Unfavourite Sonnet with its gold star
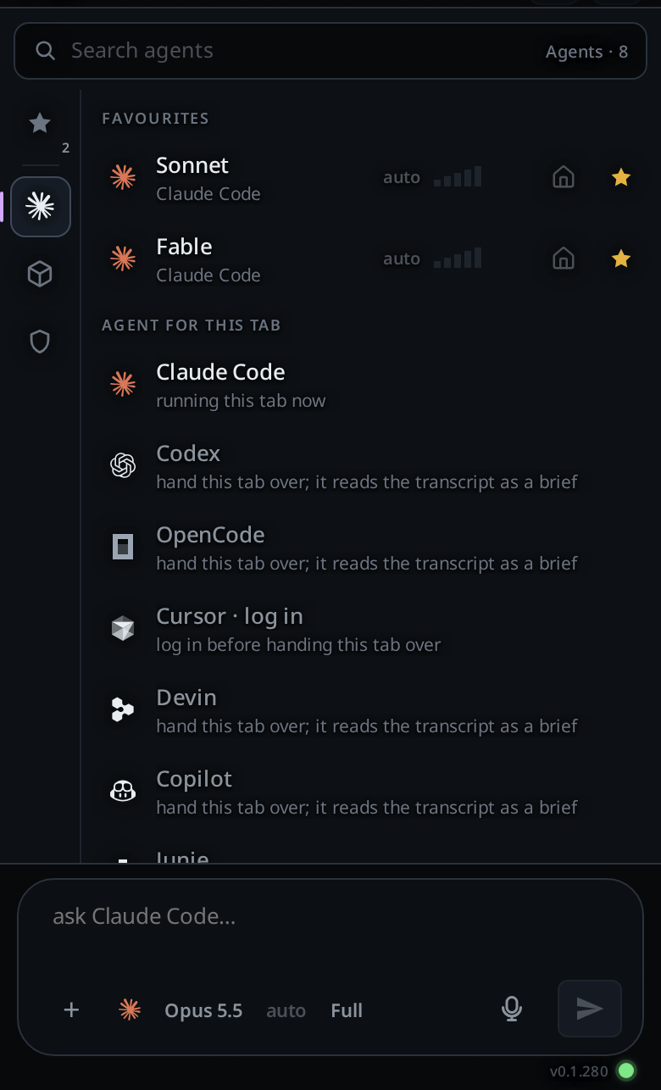 click(x=621, y=177)
